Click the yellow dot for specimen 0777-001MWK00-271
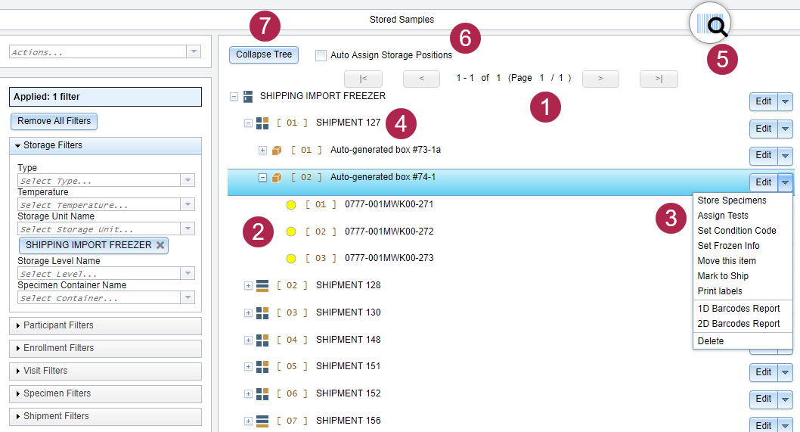800x432 pixels. 291,205
